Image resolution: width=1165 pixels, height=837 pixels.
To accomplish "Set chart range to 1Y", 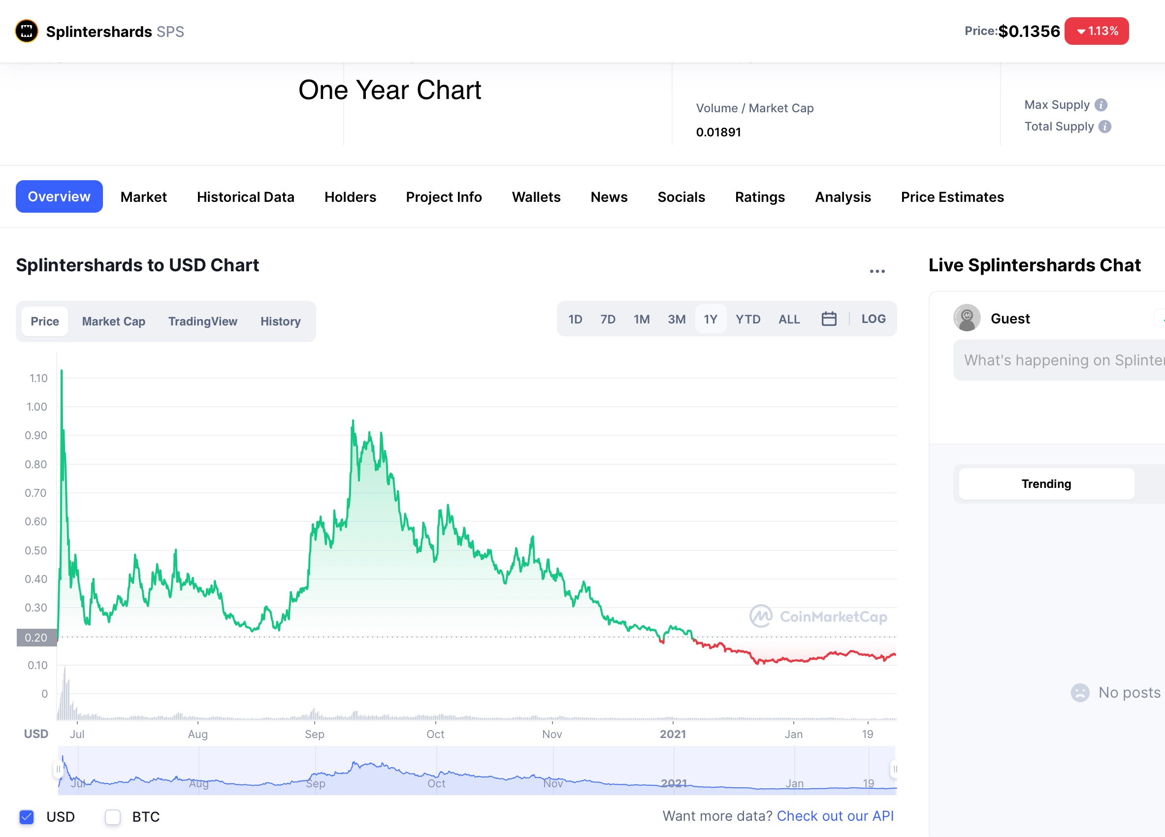I will point(711,319).
